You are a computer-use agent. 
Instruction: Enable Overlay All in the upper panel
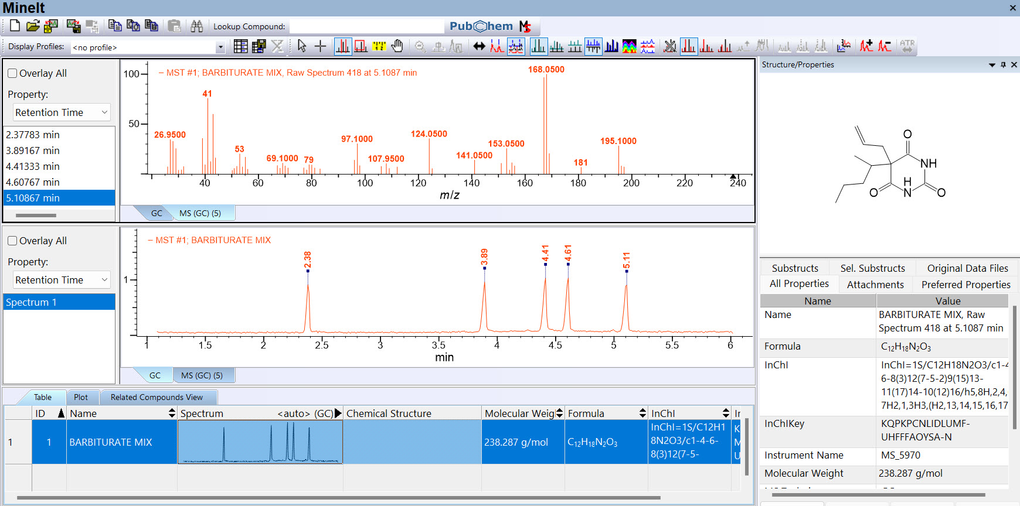(x=12, y=73)
